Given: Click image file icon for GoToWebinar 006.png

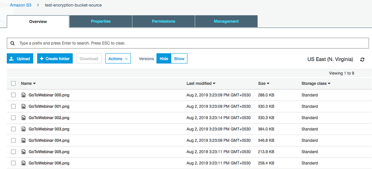Looking at the screenshot, I should click(23, 163).
